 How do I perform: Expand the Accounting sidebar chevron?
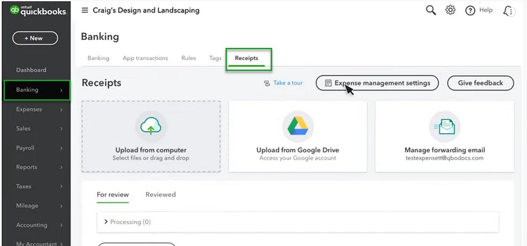[62, 226]
